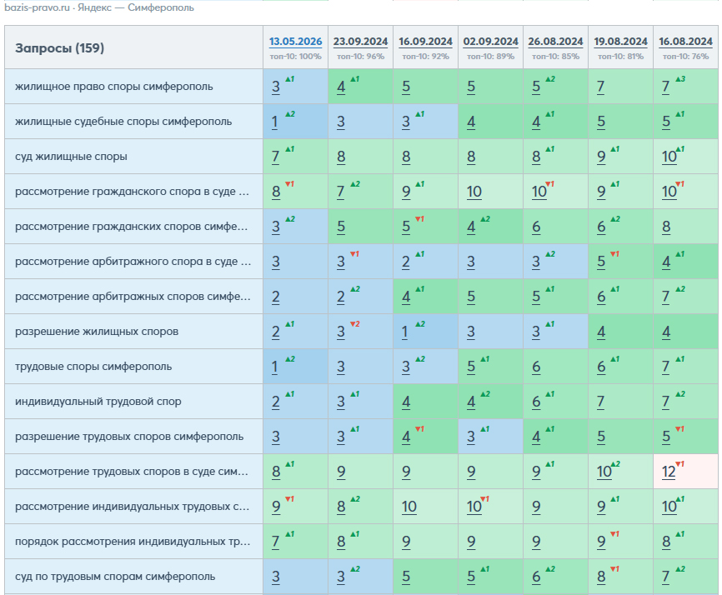
Task: Open position 10 for 'рассмотрение гражданского спора' on 02.09.2024
Action: pos(474,192)
